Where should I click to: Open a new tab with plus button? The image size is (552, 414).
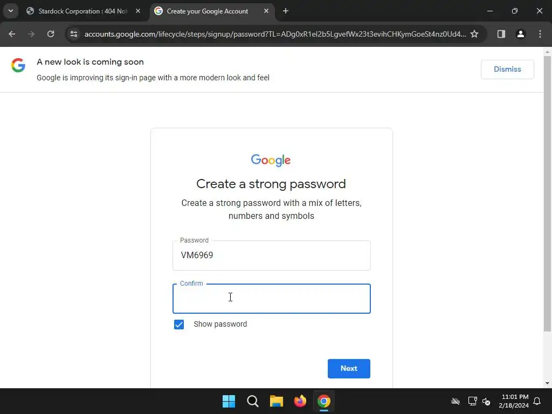(286, 11)
